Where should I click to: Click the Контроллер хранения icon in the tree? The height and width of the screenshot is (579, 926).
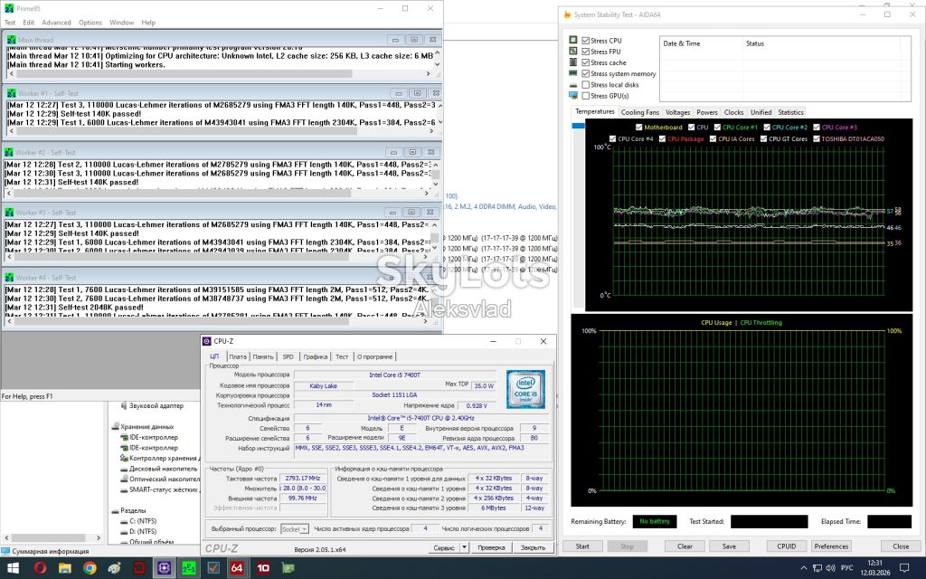(x=124, y=458)
